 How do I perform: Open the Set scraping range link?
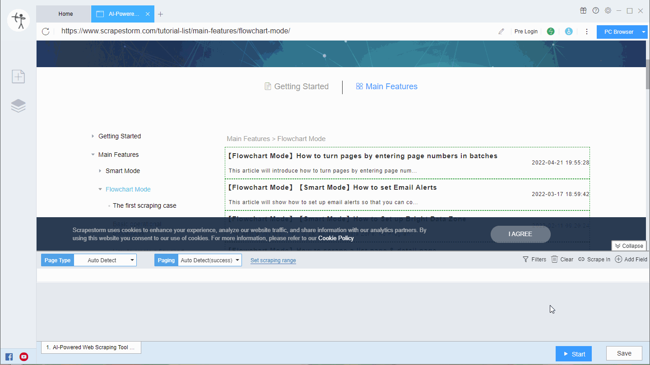(x=273, y=260)
